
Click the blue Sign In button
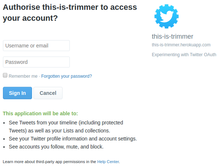[x=17, y=93]
